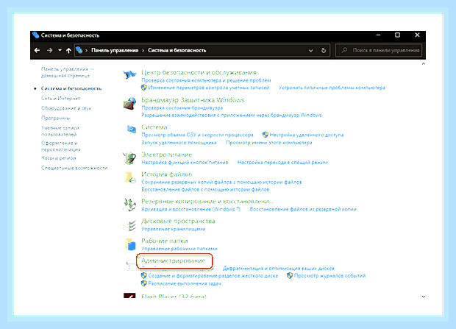This screenshot has width=456, height=329.
Task: Open Запуск удаленного помощника link
Action: pos(179,143)
